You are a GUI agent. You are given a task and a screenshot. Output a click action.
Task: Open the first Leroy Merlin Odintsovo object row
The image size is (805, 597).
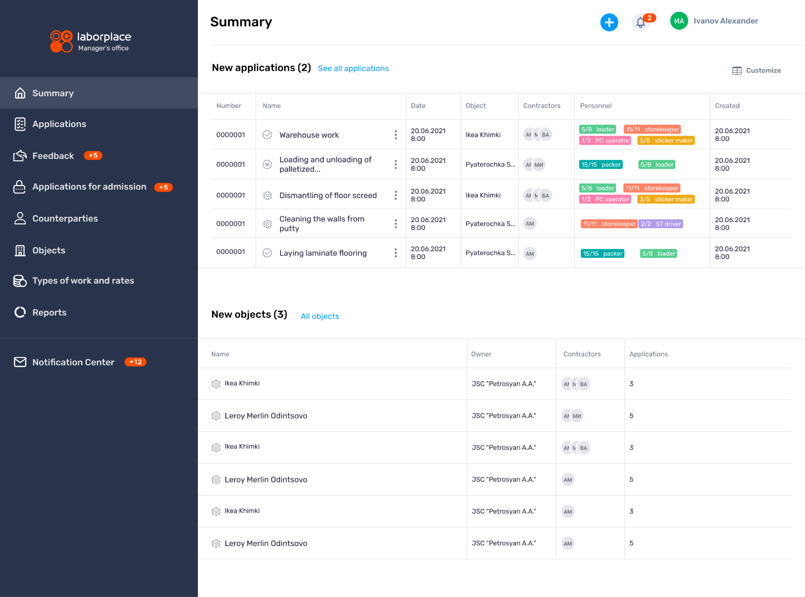pos(266,416)
